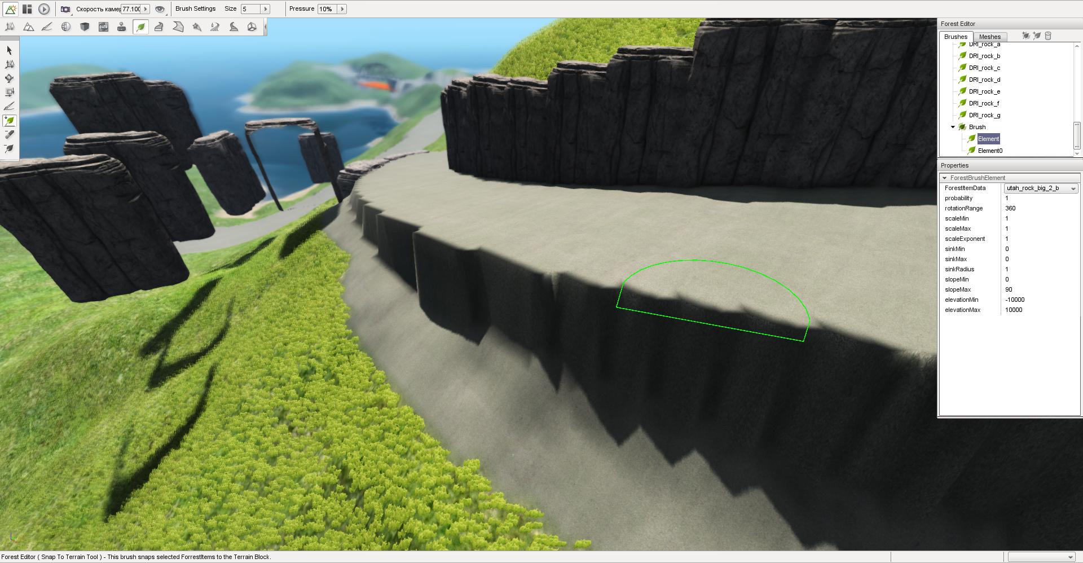The image size is (1083, 563).
Task: Open the Shape Editor tool
Action: pyautogui.click(x=252, y=27)
